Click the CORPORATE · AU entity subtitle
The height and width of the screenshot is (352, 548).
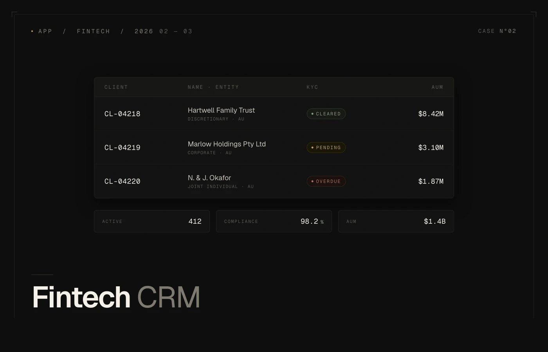(210, 153)
